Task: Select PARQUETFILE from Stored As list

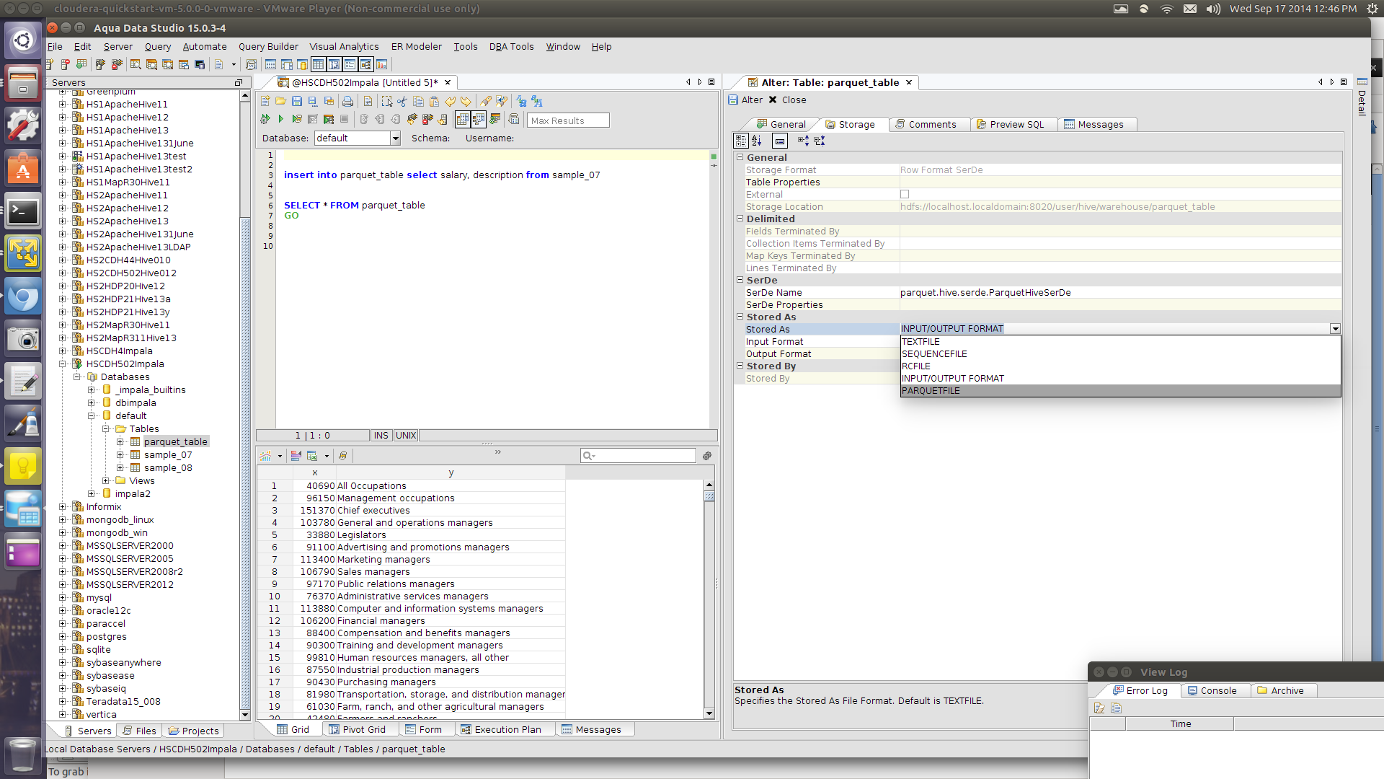Action: (931, 391)
